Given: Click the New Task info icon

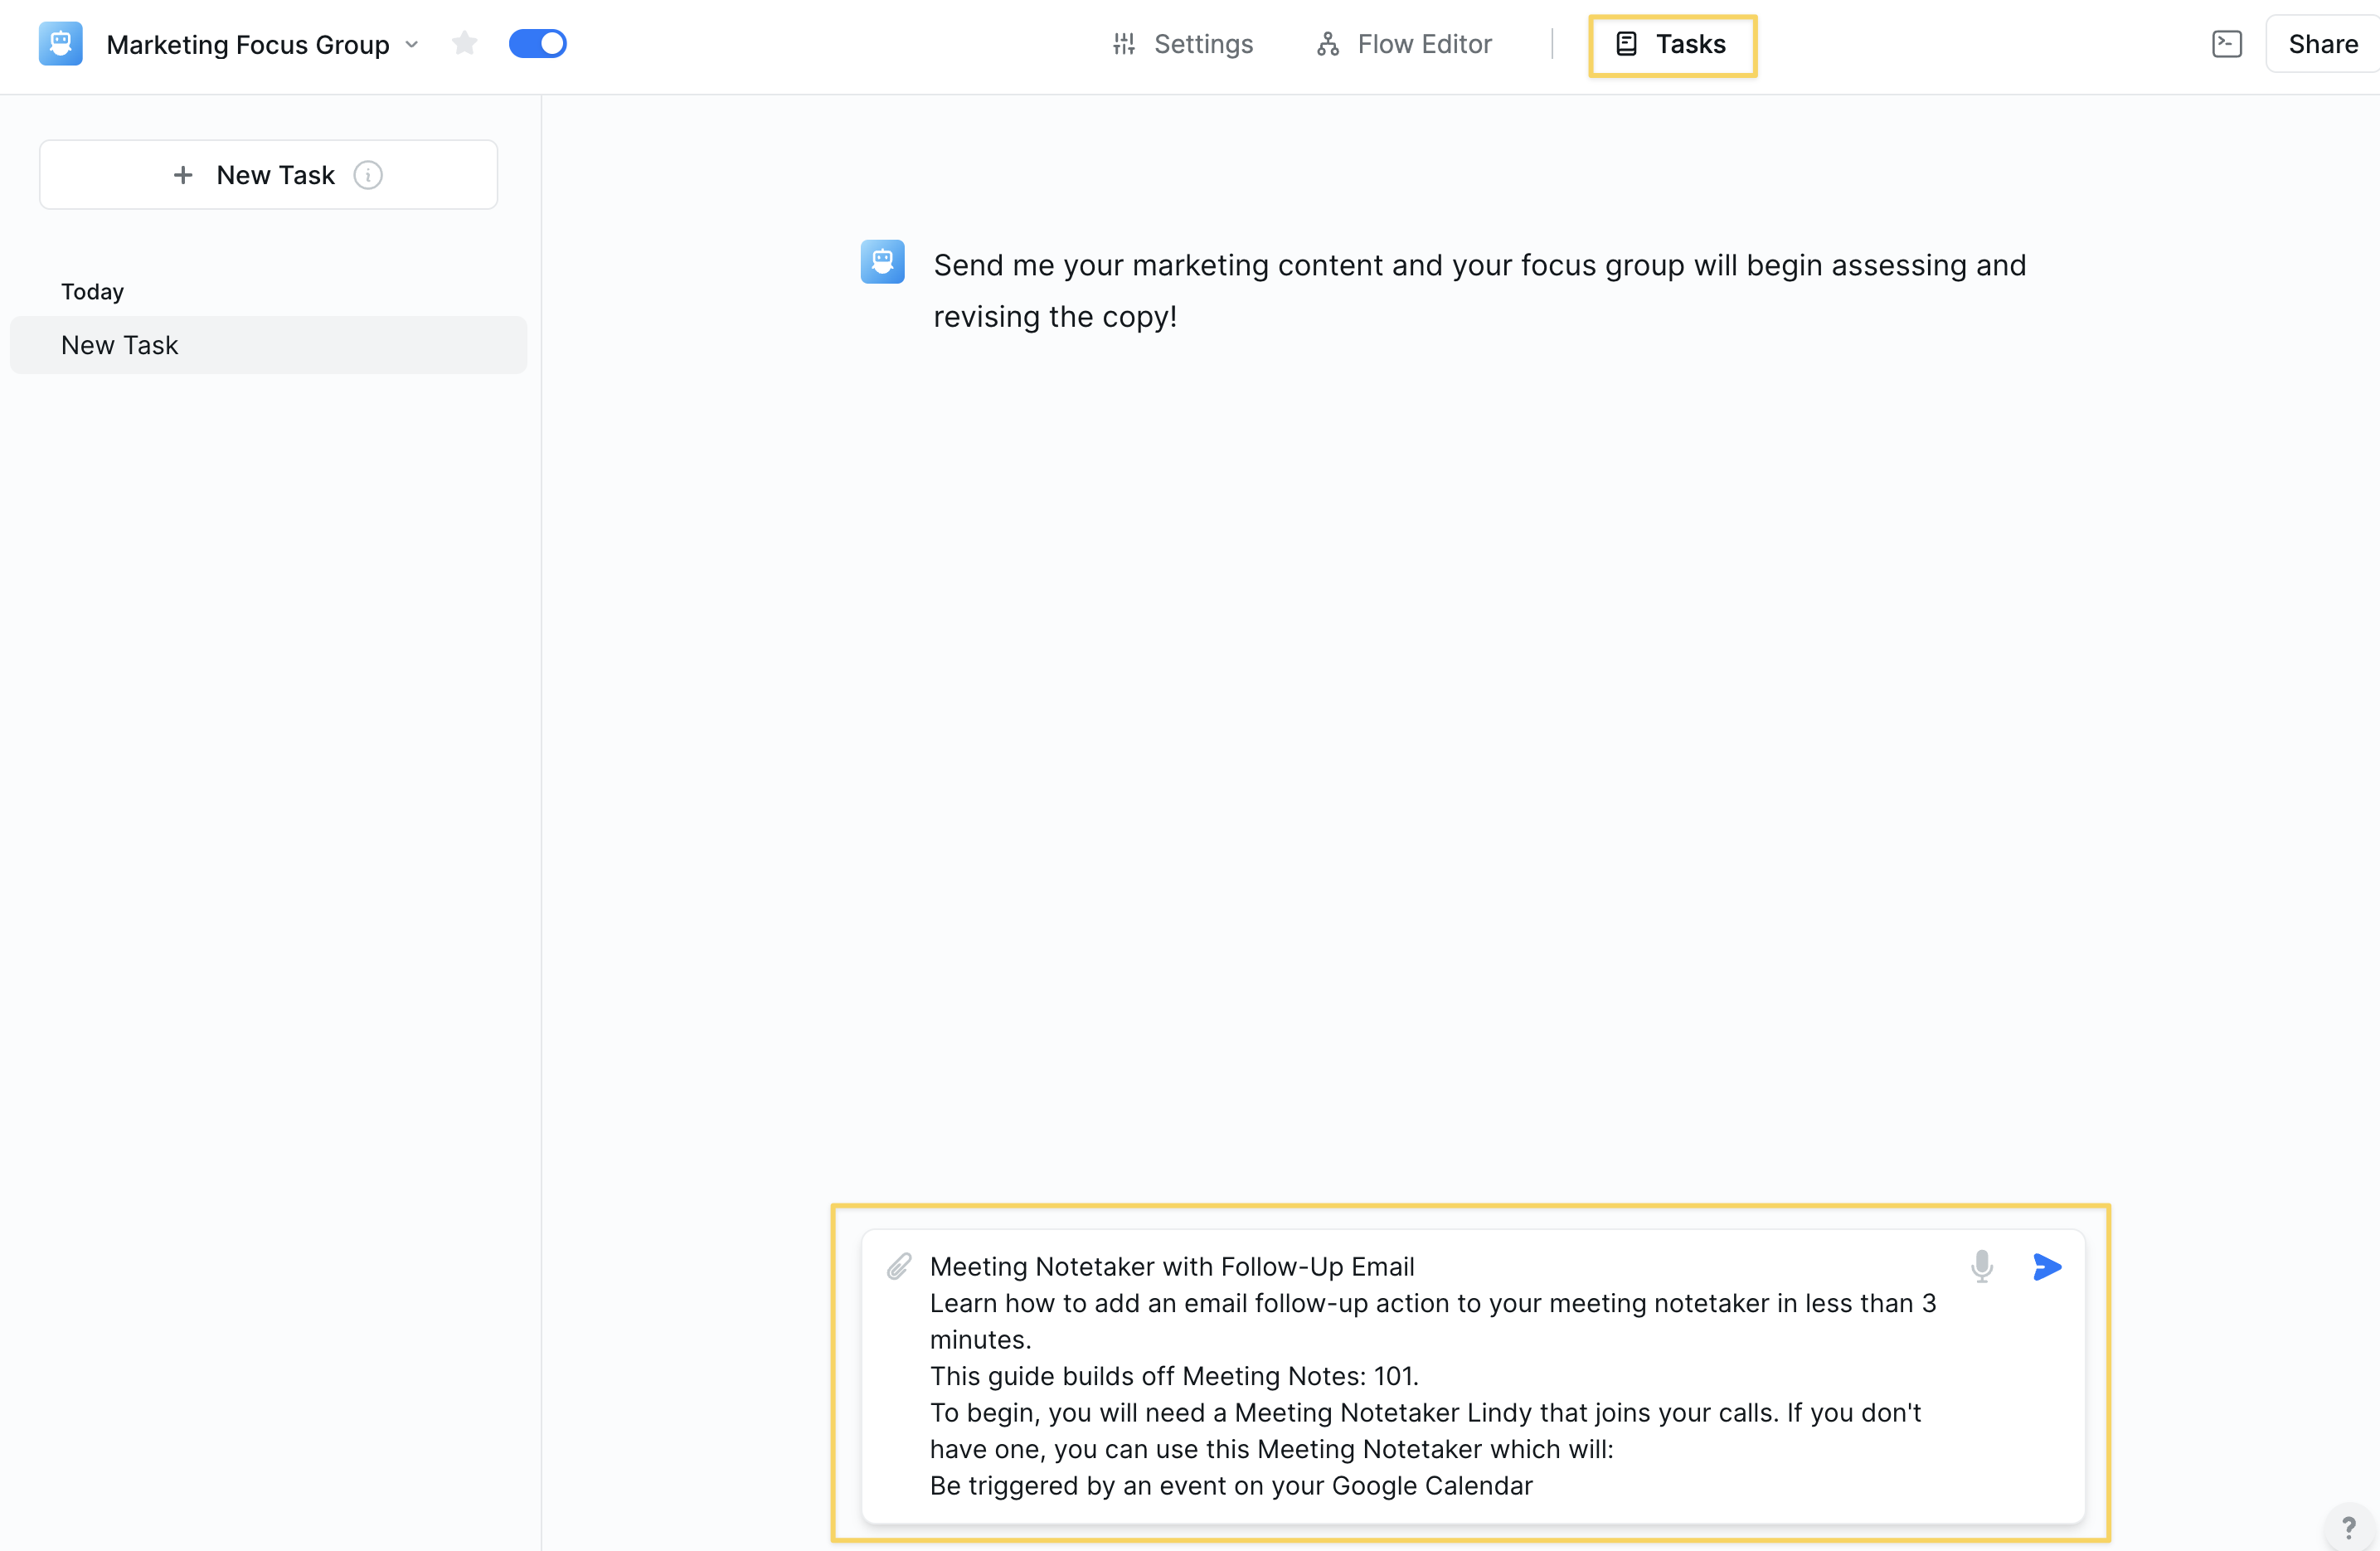Looking at the screenshot, I should (x=368, y=175).
